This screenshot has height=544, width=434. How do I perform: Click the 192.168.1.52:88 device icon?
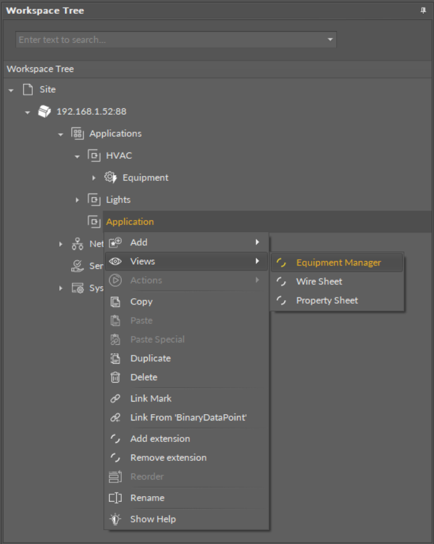click(45, 112)
